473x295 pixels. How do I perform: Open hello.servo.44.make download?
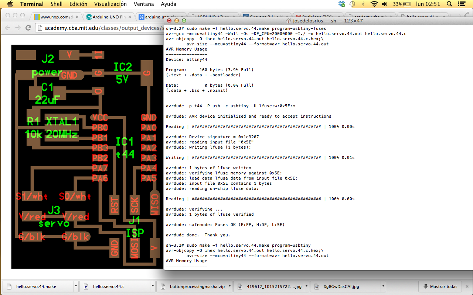coord(37,286)
